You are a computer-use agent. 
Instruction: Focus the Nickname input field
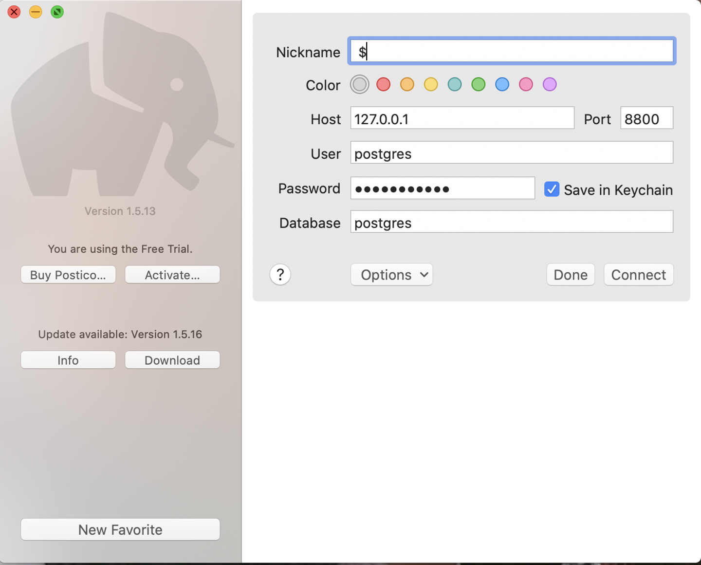512,51
